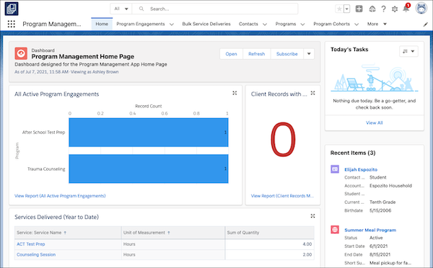This screenshot has width=433, height=268.
Task: Click Trauma Counseling chart bar
Action: point(149,169)
